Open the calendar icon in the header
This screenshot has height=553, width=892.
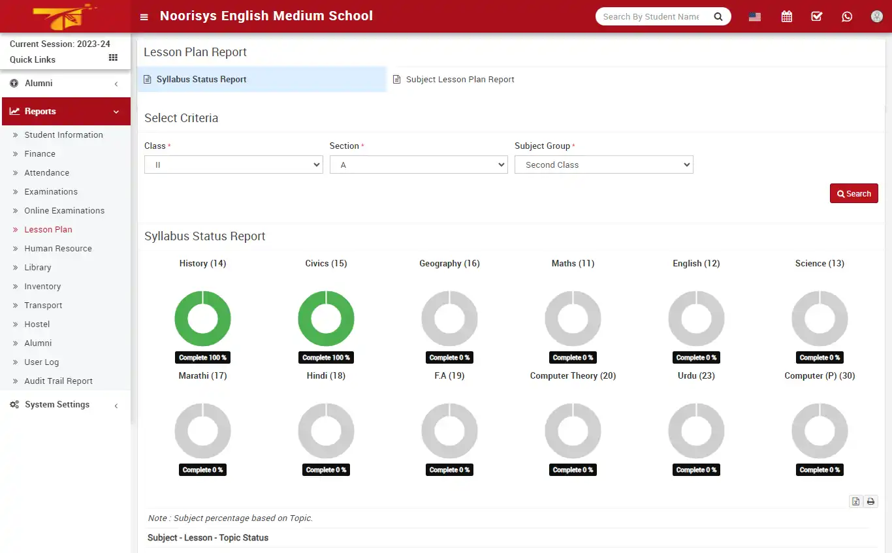[786, 16]
